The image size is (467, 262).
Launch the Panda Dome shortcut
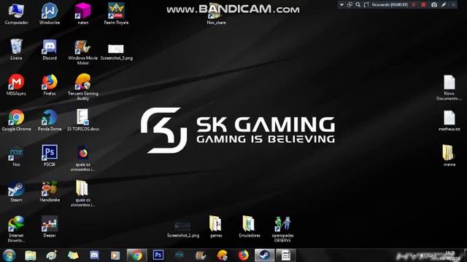50,120
